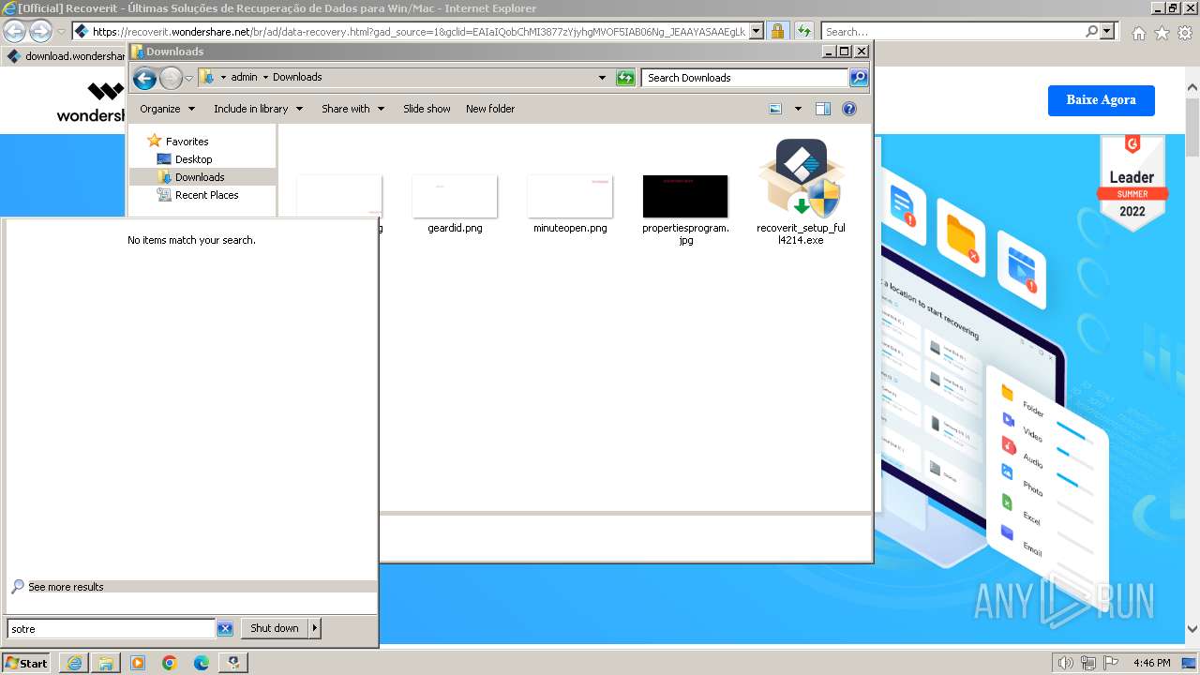Expand Explorer address path history dropdown
This screenshot has height=675, width=1200.
[x=602, y=78]
